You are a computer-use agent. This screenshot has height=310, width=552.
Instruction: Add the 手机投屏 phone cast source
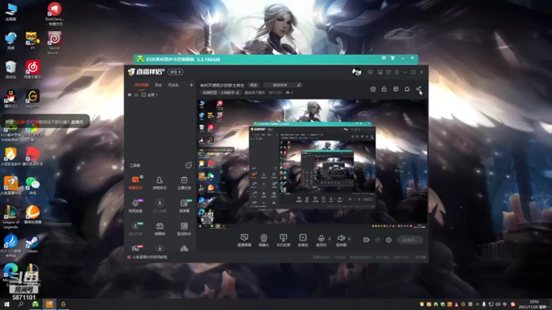283,240
